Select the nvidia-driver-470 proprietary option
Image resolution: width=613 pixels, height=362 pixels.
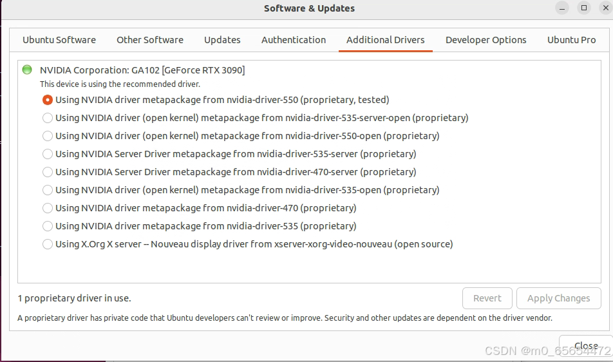point(47,208)
